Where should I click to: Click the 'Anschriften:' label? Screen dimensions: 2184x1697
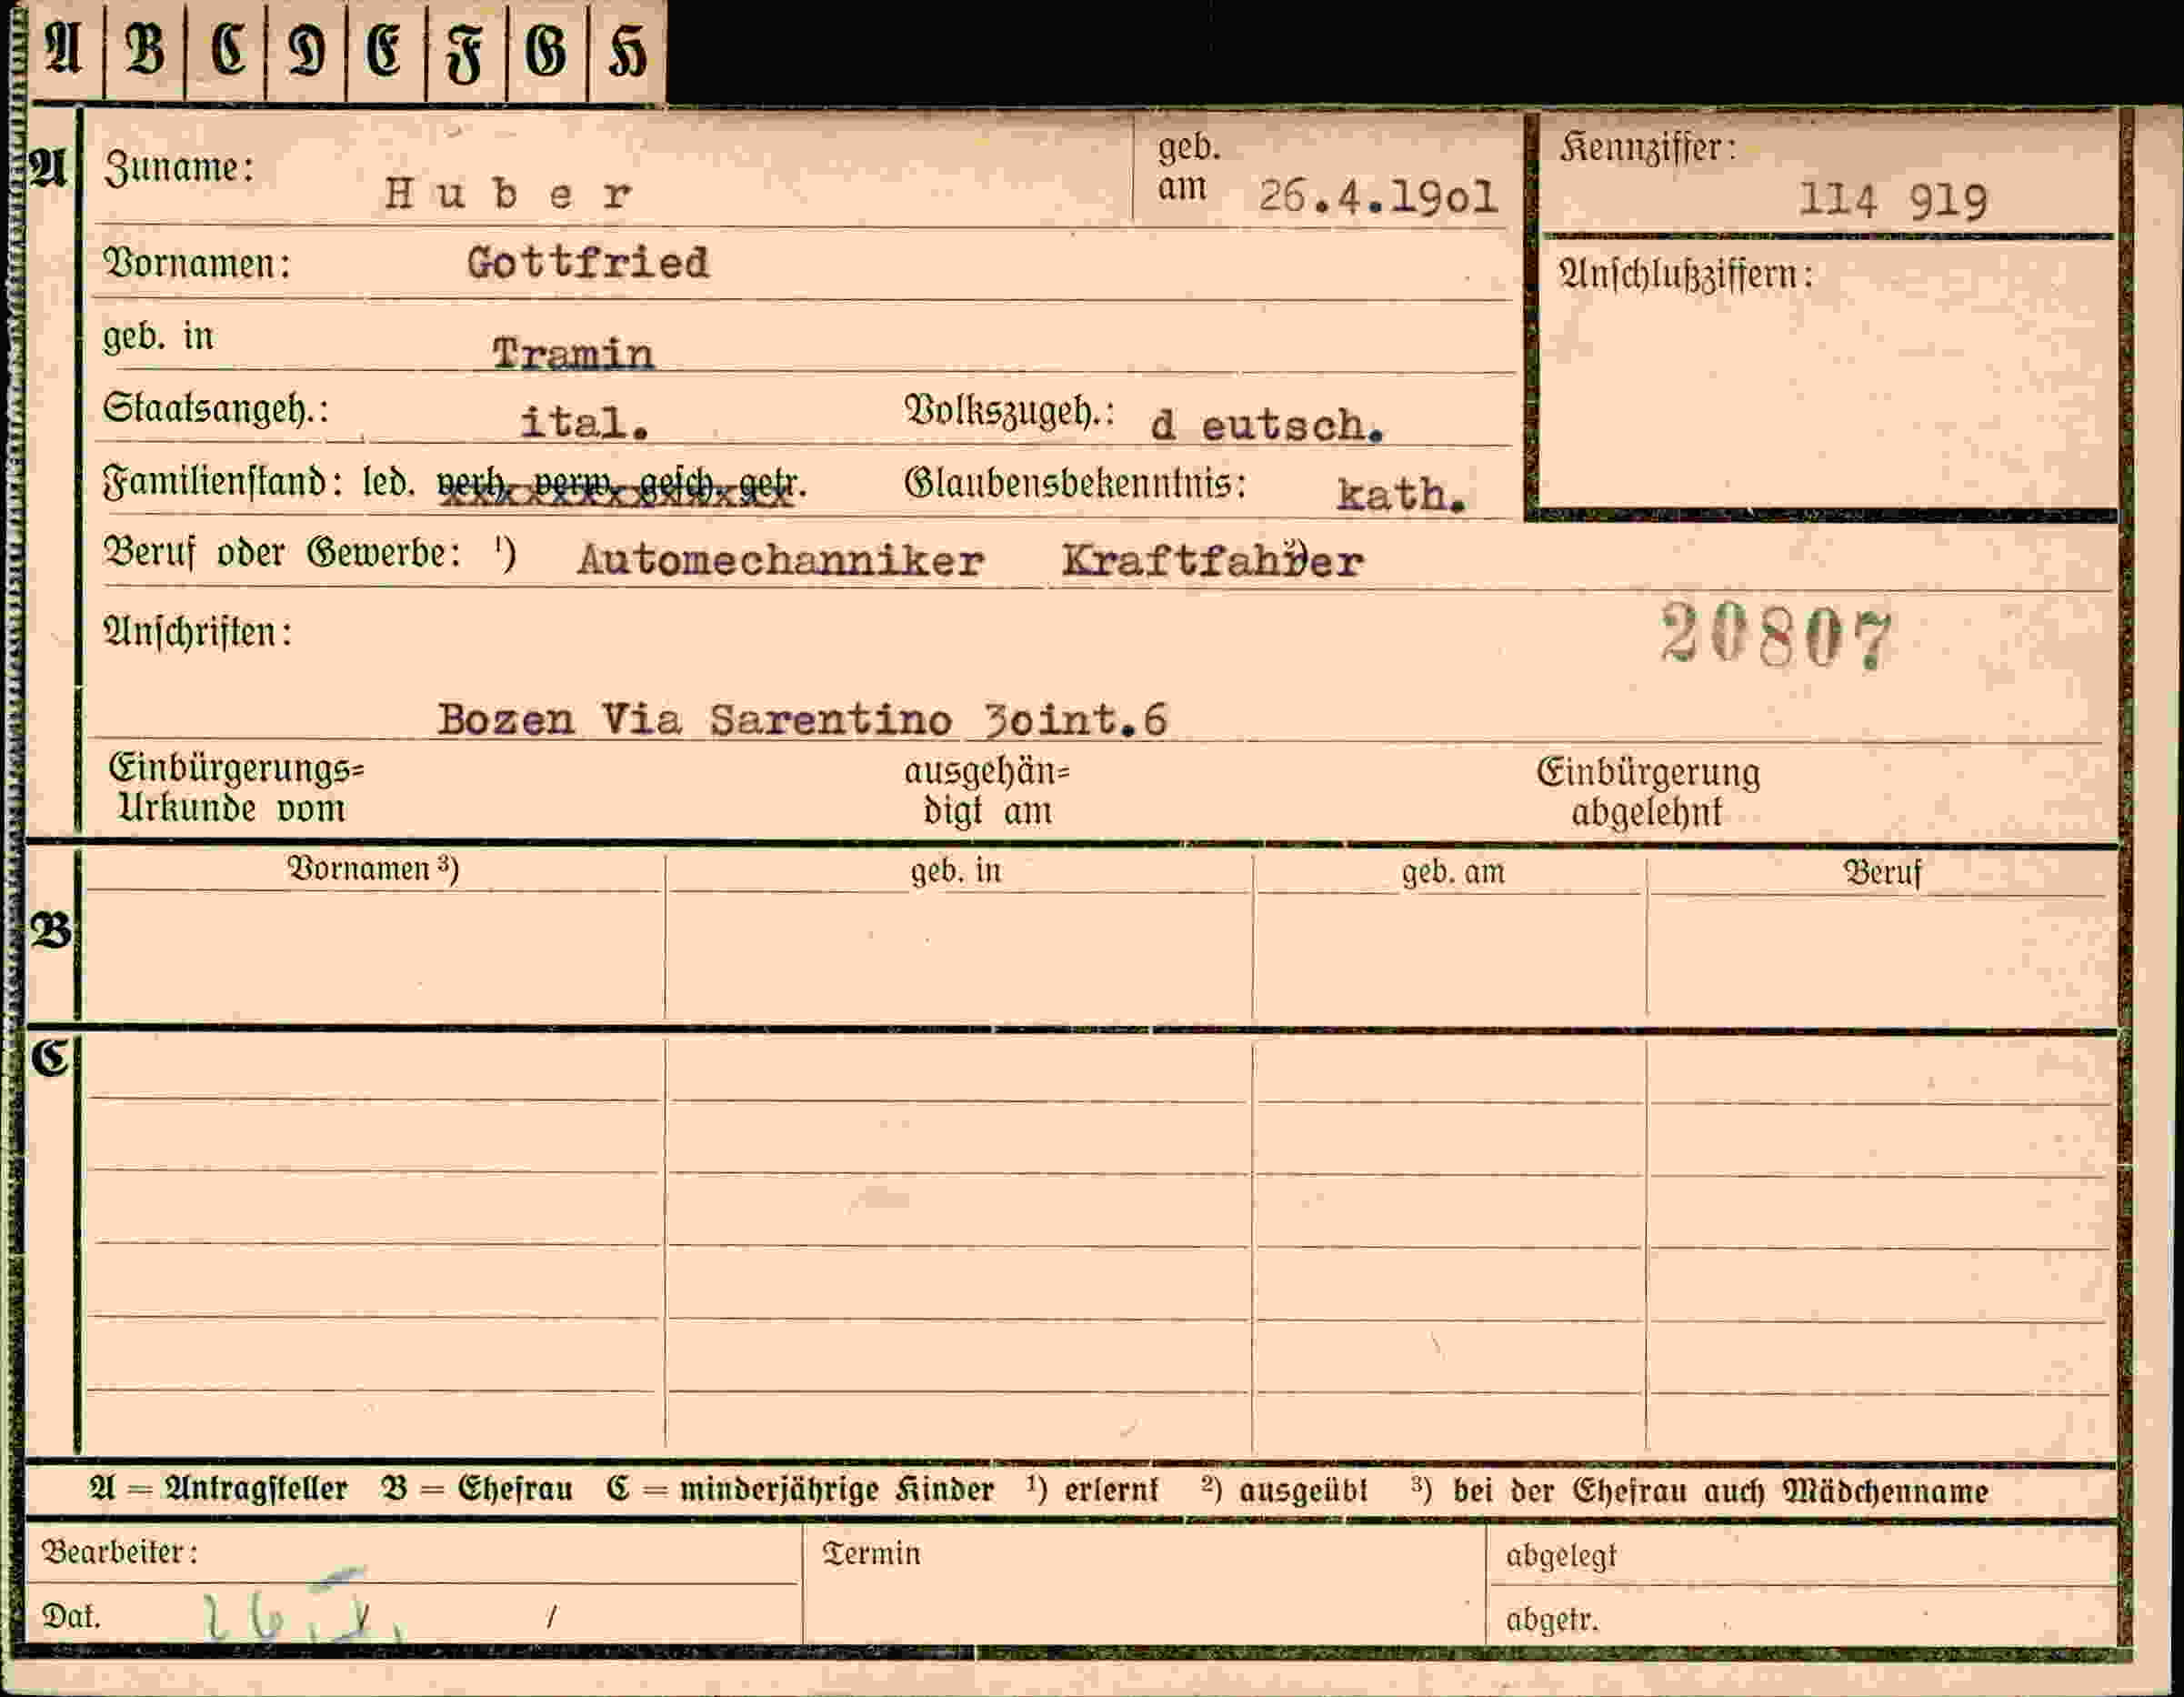(x=198, y=632)
